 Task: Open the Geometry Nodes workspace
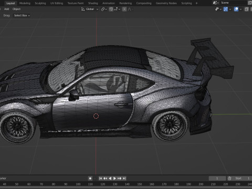click(x=166, y=3)
